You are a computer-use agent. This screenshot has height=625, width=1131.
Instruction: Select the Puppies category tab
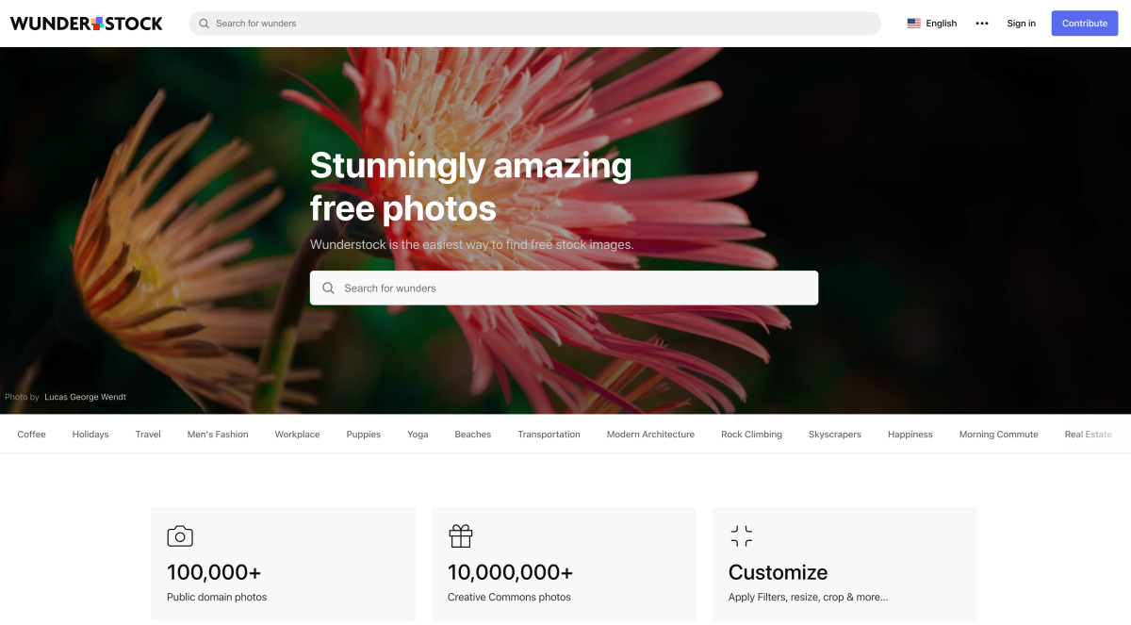pyautogui.click(x=363, y=435)
